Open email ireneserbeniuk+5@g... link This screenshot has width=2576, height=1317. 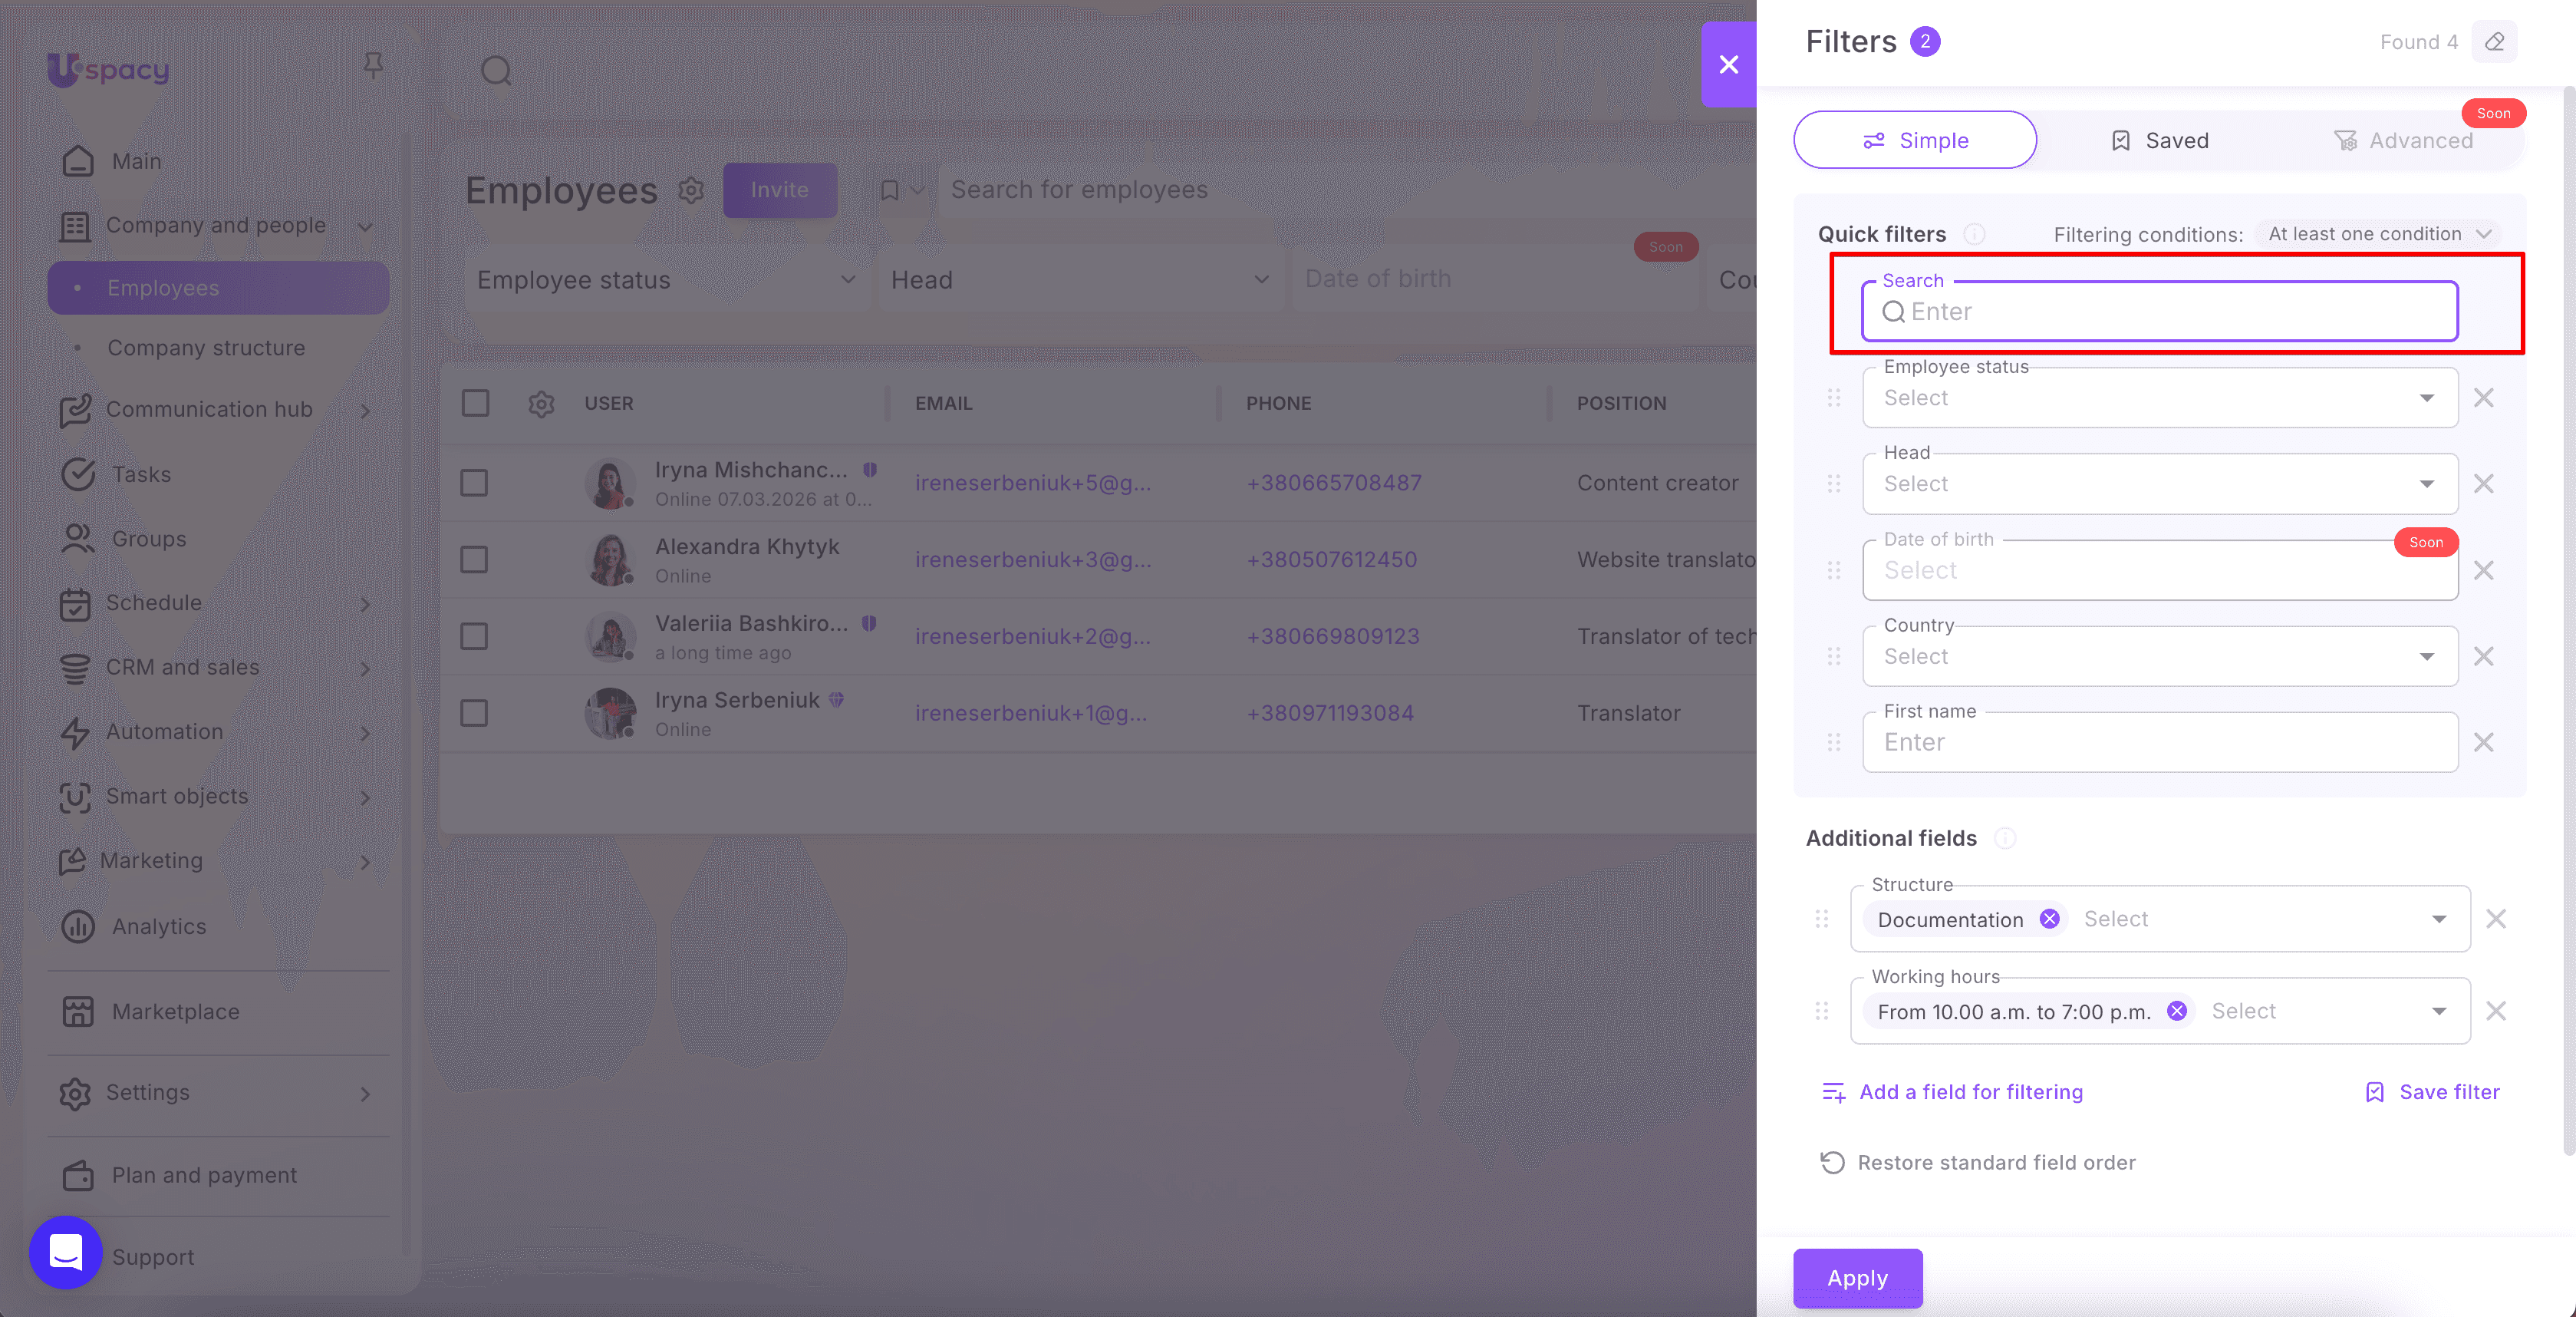click(x=1033, y=484)
